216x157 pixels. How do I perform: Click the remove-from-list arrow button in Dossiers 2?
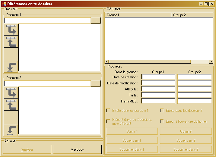coord(11,130)
